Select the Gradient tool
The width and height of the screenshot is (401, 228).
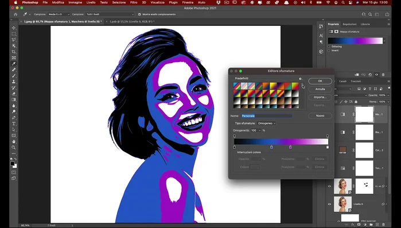point(14,99)
